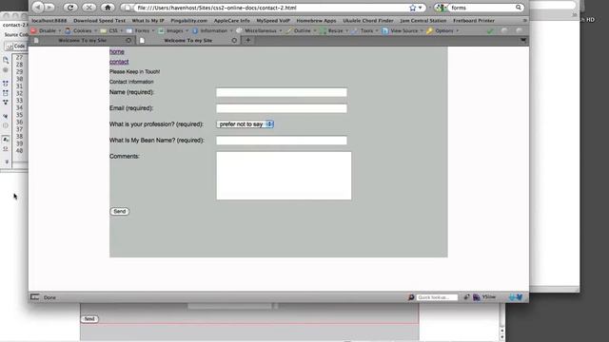Open the Resize menu in Web Developer toolbar
Viewport: 609px width, 342px height.
coord(334,30)
